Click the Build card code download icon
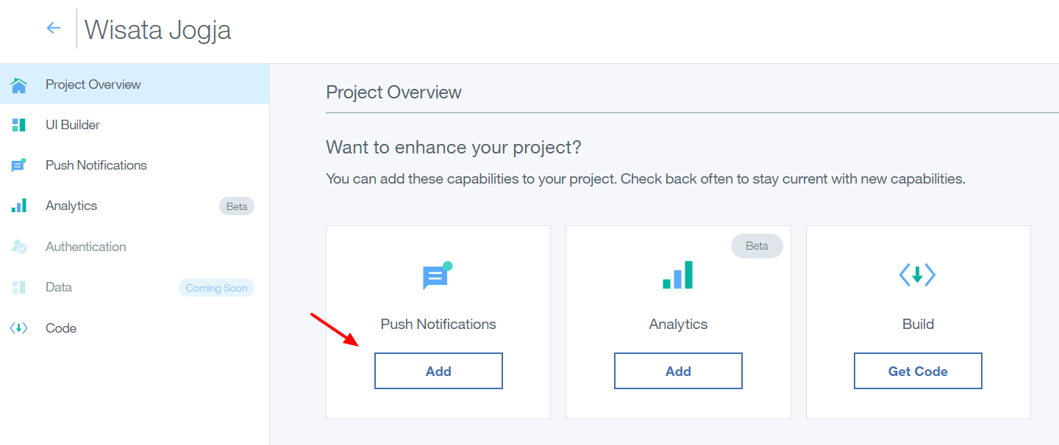This screenshot has height=445, width=1059. [917, 275]
